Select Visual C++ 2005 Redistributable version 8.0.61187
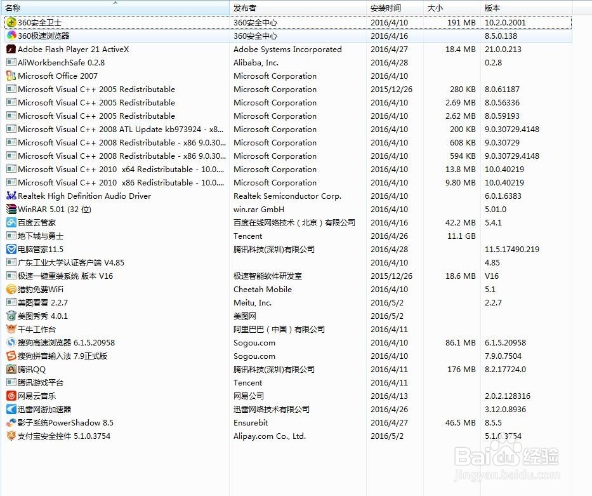The width and height of the screenshot is (592, 496). coord(289,89)
